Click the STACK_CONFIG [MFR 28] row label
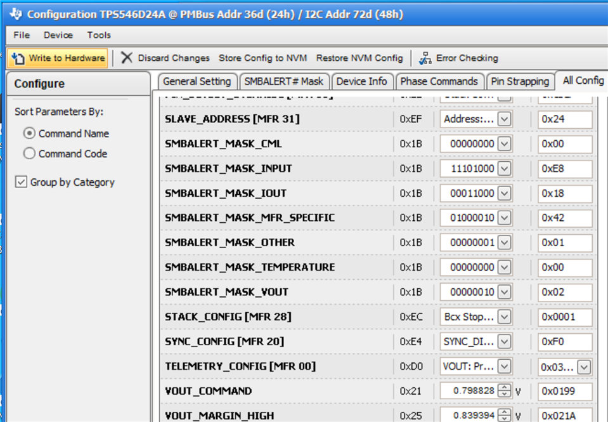The width and height of the screenshot is (608, 422). [x=228, y=317]
